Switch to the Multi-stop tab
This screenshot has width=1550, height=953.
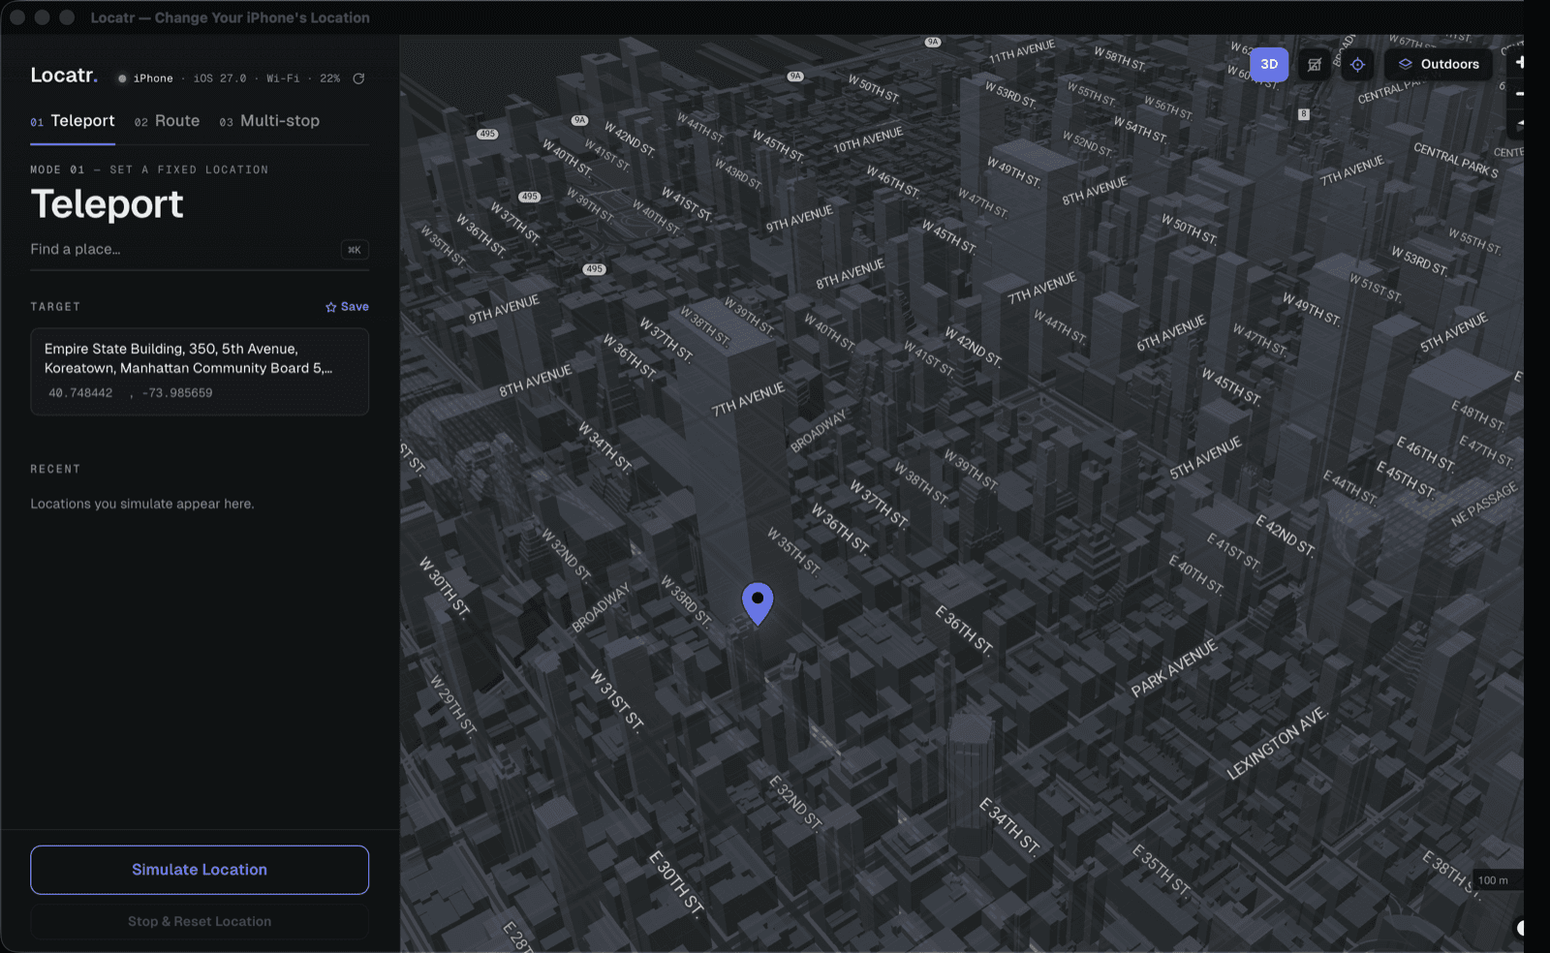(x=269, y=121)
